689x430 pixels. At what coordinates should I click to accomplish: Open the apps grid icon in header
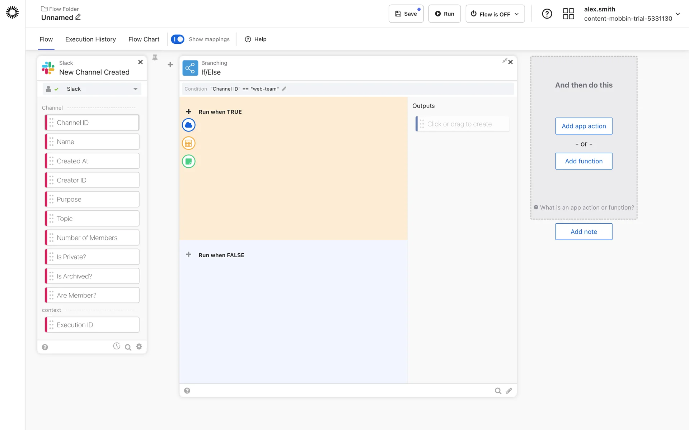pyautogui.click(x=568, y=14)
